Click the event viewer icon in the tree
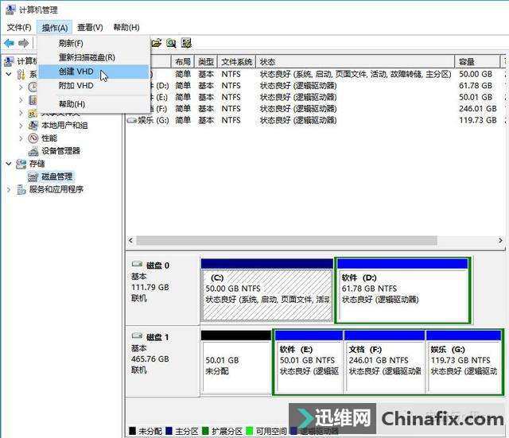This screenshot has height=438, width=509. tap(33, 100)
